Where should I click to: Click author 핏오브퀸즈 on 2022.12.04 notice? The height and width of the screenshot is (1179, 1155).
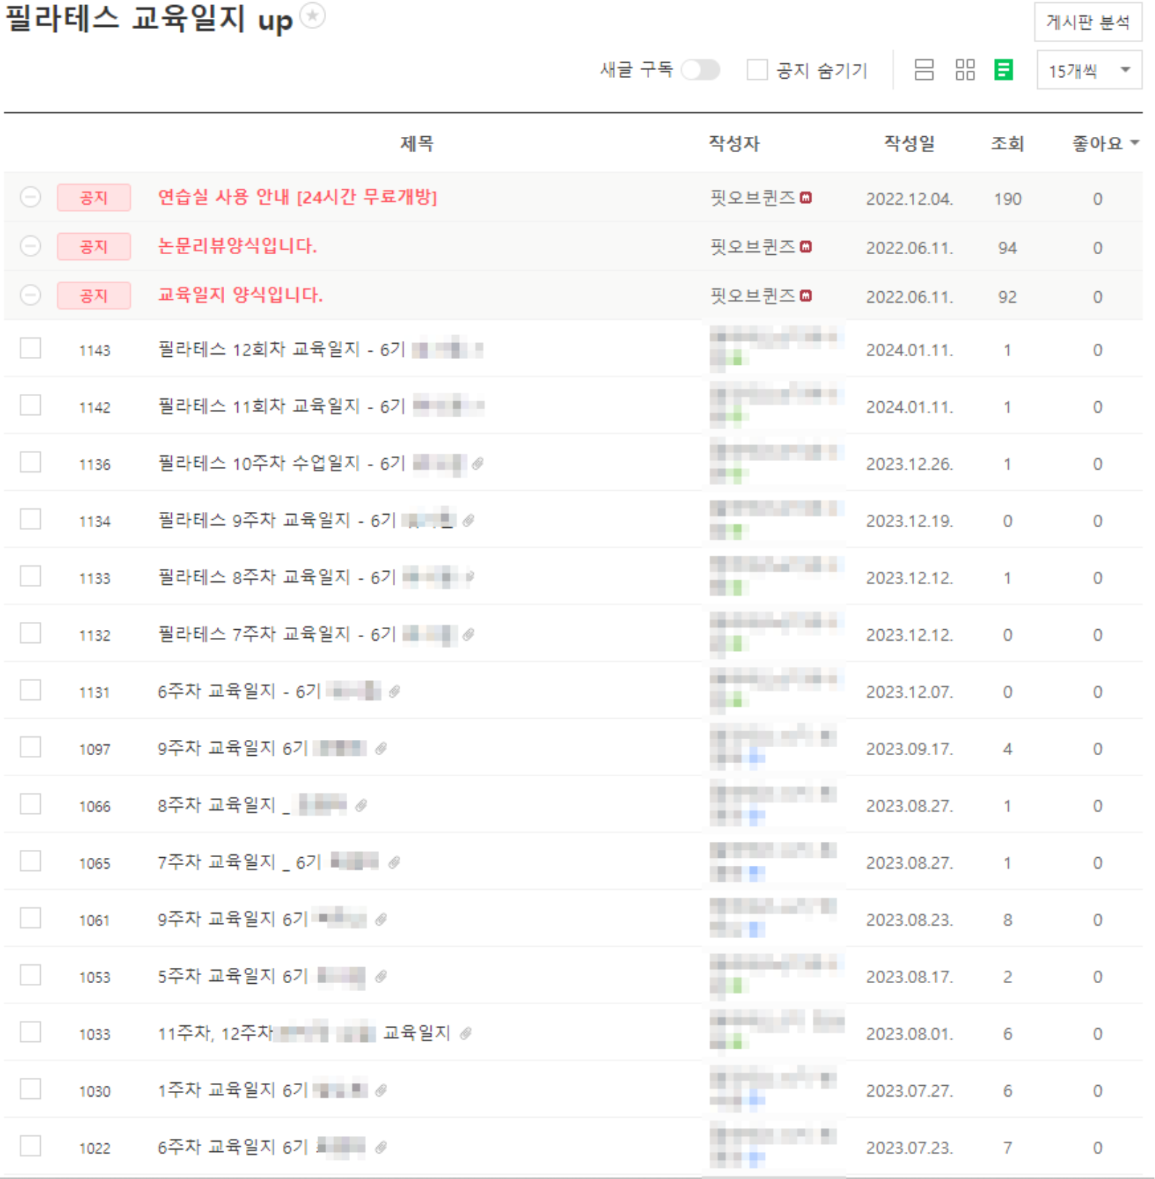pyautogui.click(x=753, y=197)
